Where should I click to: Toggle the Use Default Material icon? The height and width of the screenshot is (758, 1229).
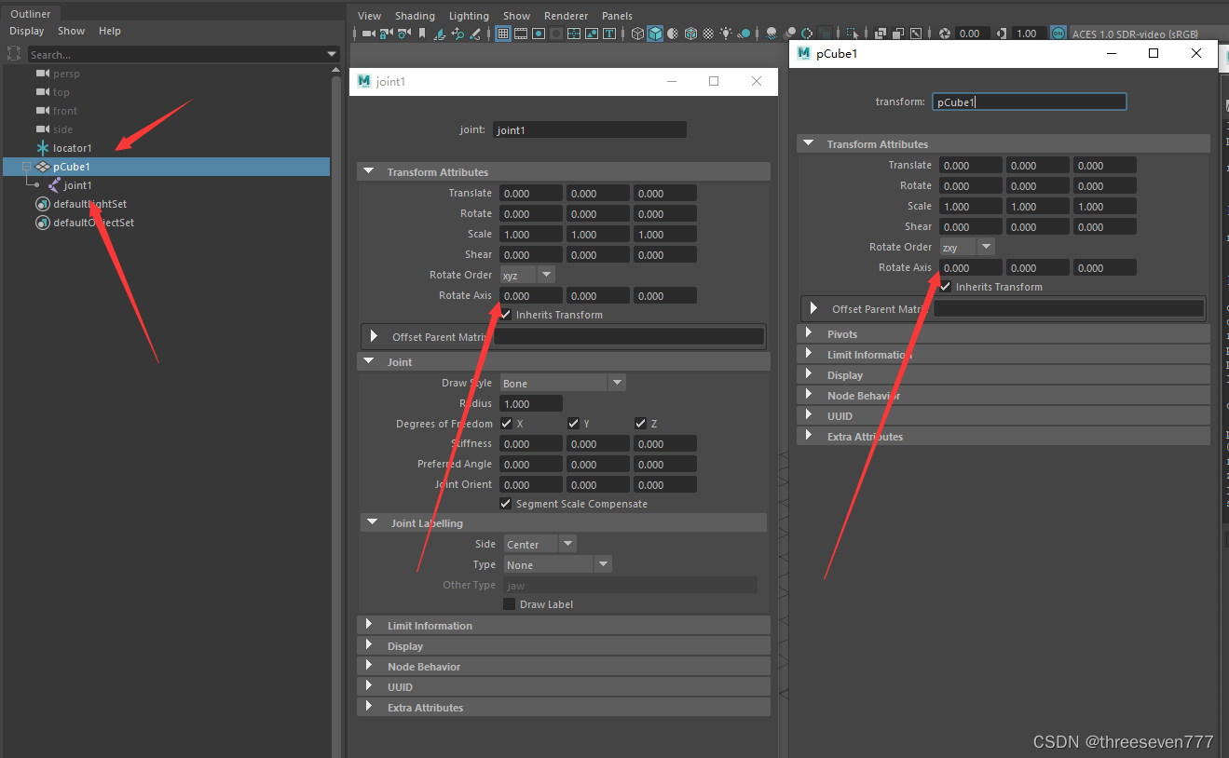pyautogui.click(x=673, y=34)
